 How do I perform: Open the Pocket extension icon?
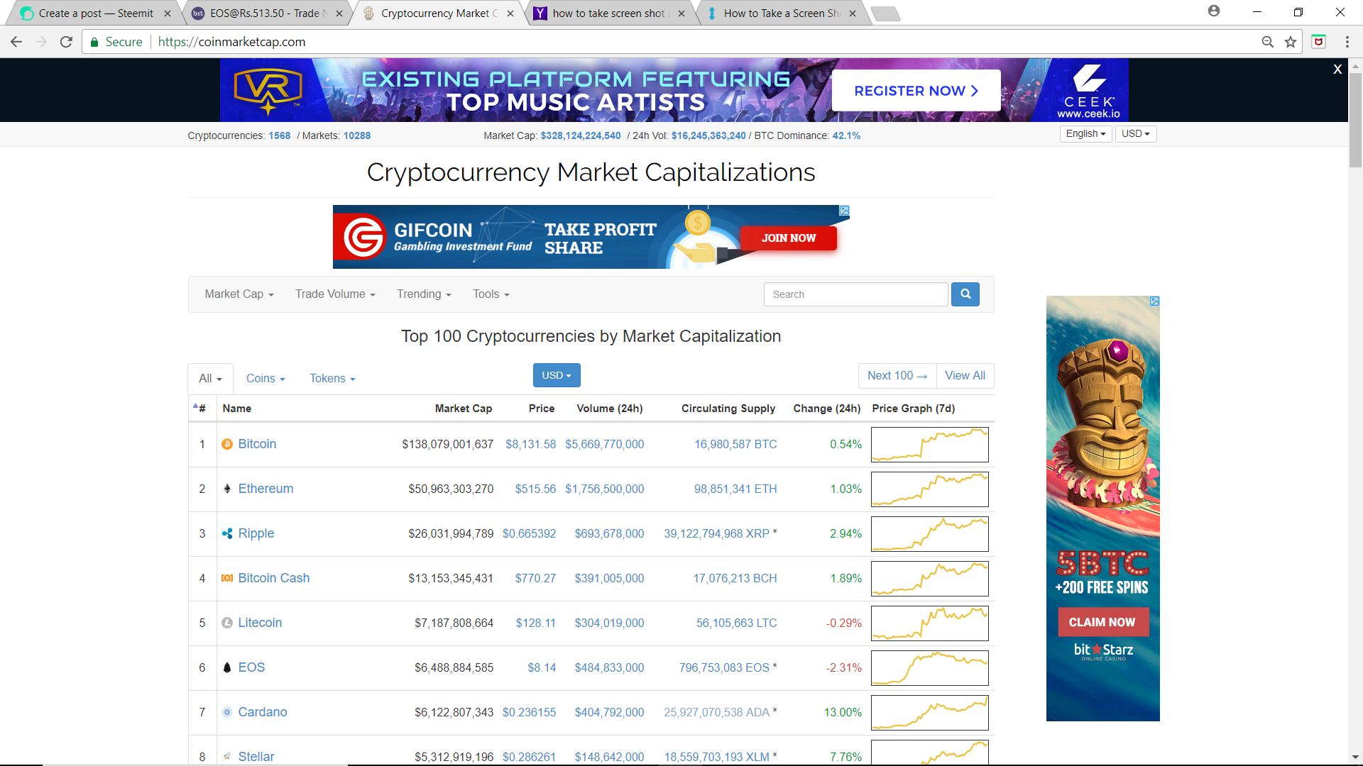pos(1318,42)
